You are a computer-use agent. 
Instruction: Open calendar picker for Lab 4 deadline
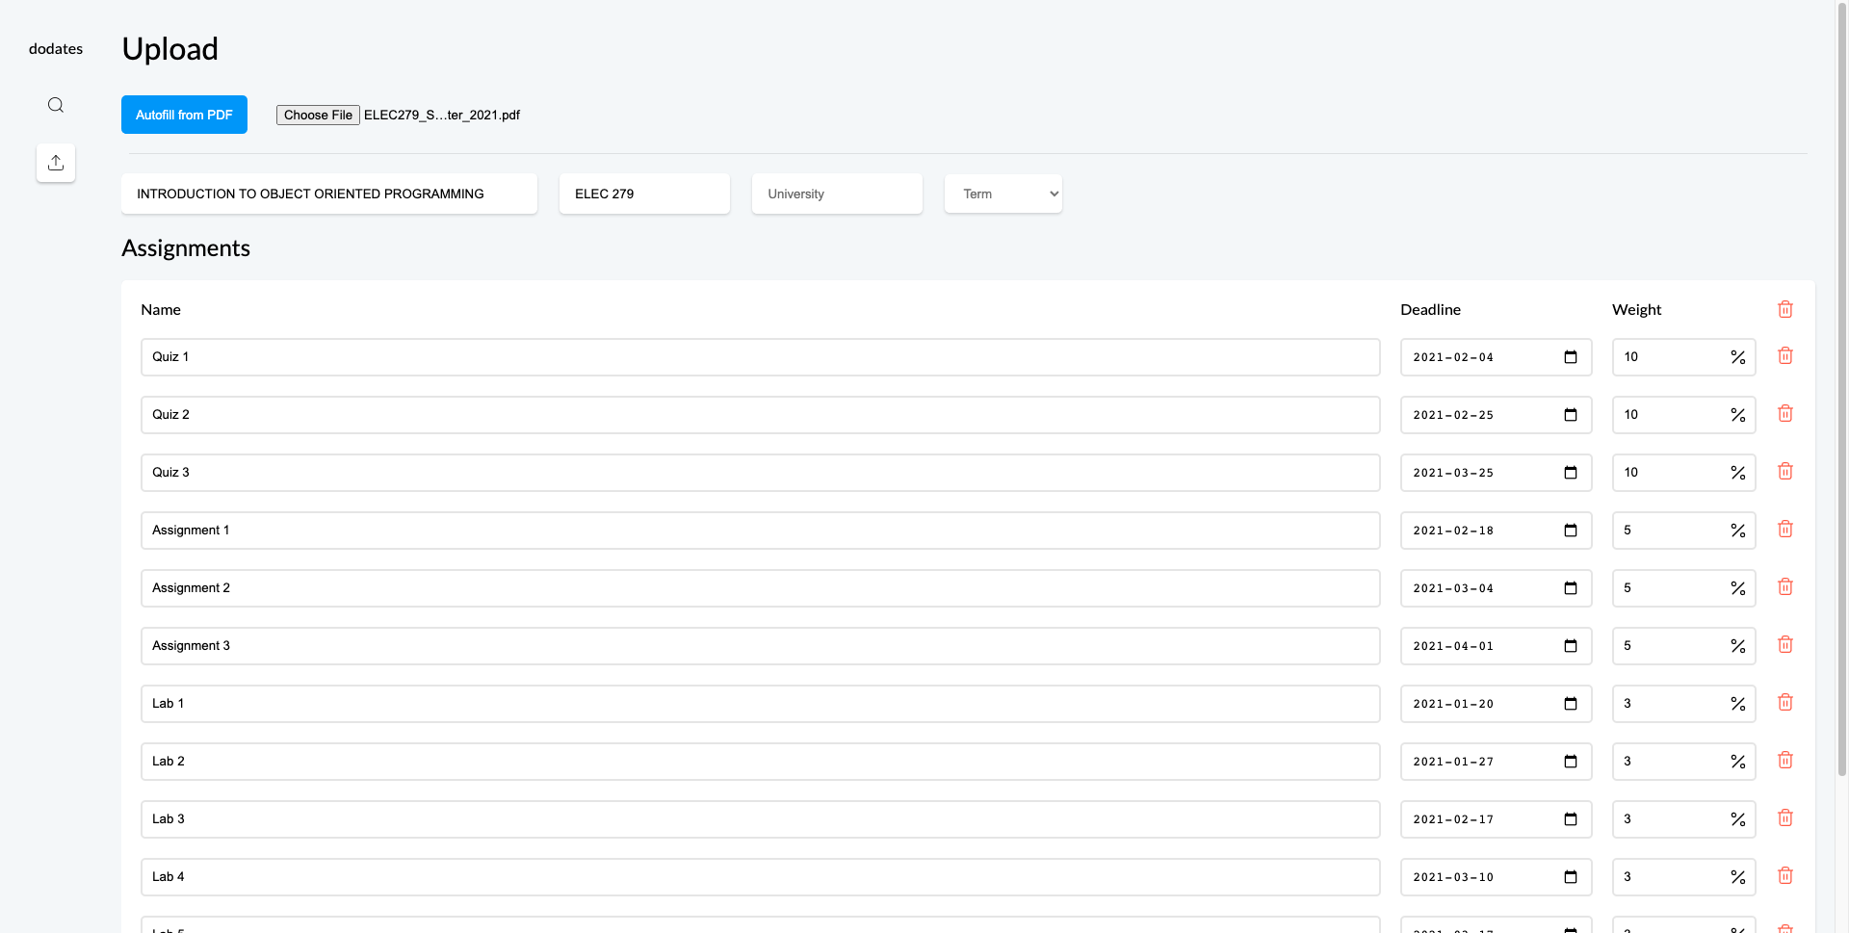click(1571, 877)
